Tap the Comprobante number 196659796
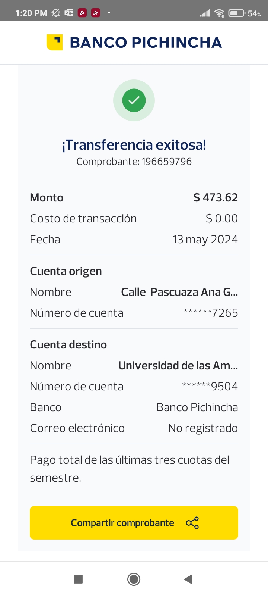This screenshot has height=597, width=268. [x=166, y=162]
